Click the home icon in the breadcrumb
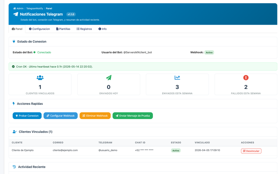Viewport: 278px width, 174px height. (15, 9)
